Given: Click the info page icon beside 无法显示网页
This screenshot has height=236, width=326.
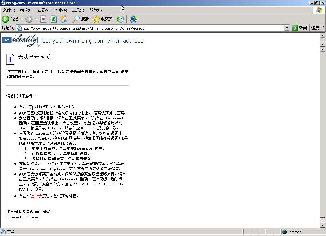Looking at the screenshot, I should [x=10, y=59].
